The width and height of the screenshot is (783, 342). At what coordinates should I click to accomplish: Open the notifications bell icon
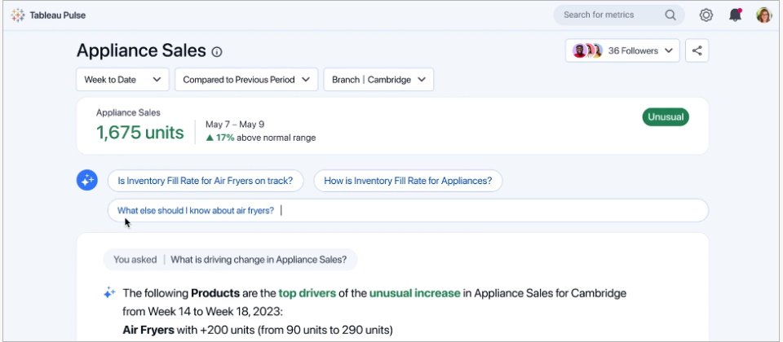click(x=735, y=15)
